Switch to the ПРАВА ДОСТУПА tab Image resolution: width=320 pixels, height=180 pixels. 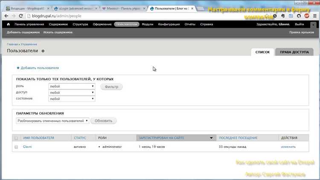pyautogui.click(x=294, y=52)
